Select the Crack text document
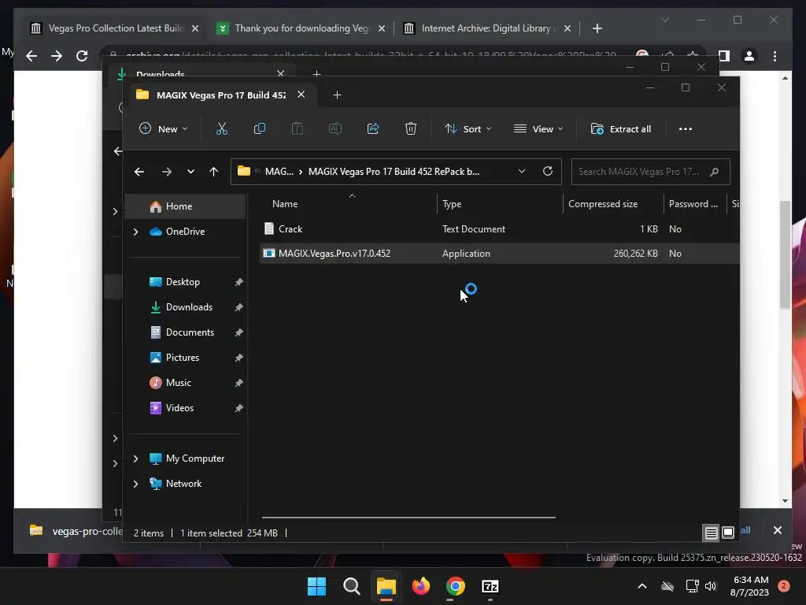 [500, 229]
